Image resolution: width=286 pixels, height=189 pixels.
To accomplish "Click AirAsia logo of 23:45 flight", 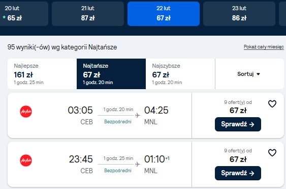I will coord(26,160).
